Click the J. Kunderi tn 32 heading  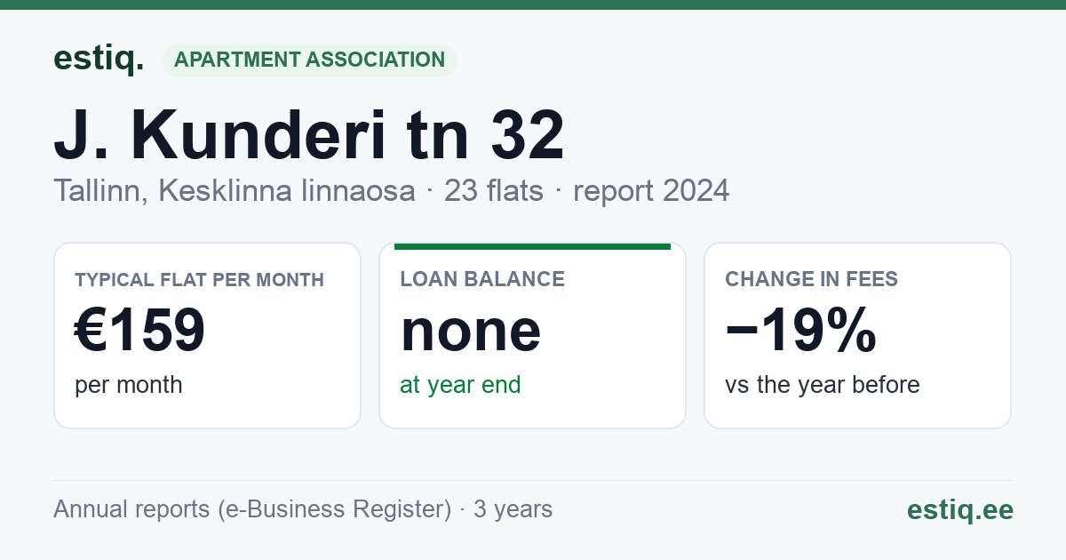pyautogui.click(x=309, y=136)
